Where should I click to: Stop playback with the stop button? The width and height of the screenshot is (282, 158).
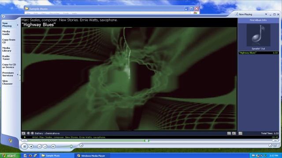coord(31,147)
